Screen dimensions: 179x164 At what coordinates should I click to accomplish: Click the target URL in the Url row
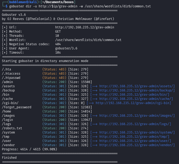click(x=84, y=27)
